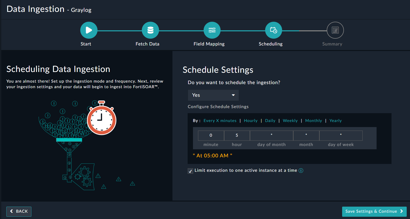Focus the day of week field

(x=341, y=135)
